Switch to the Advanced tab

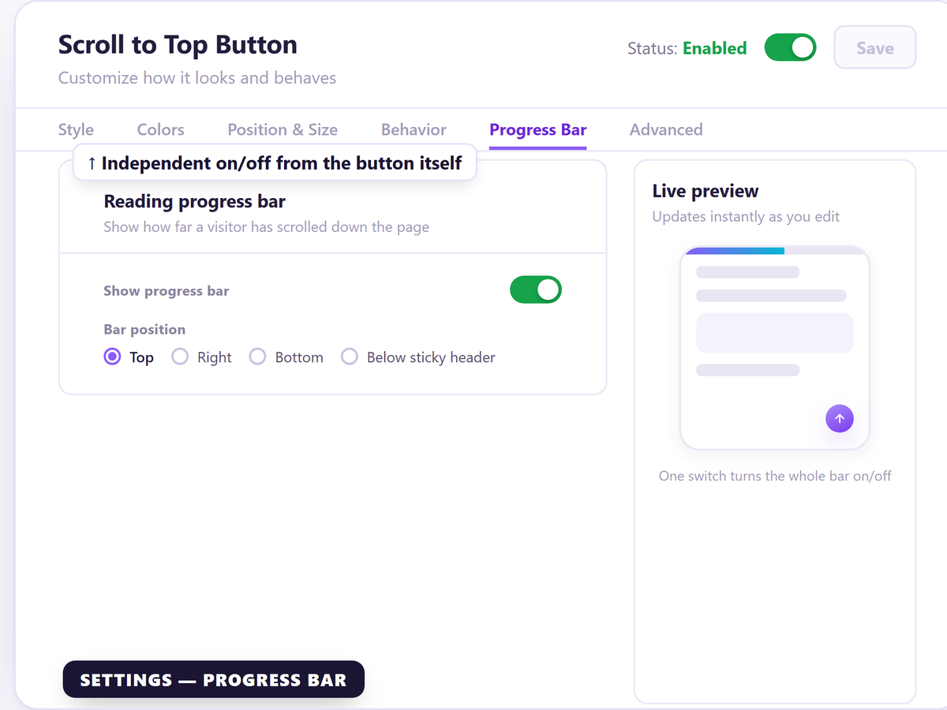point(666,130)
